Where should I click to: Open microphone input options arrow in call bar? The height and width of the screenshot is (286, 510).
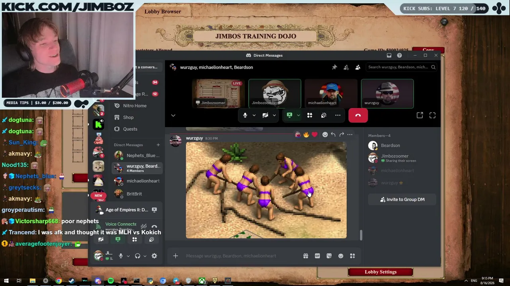254,115
